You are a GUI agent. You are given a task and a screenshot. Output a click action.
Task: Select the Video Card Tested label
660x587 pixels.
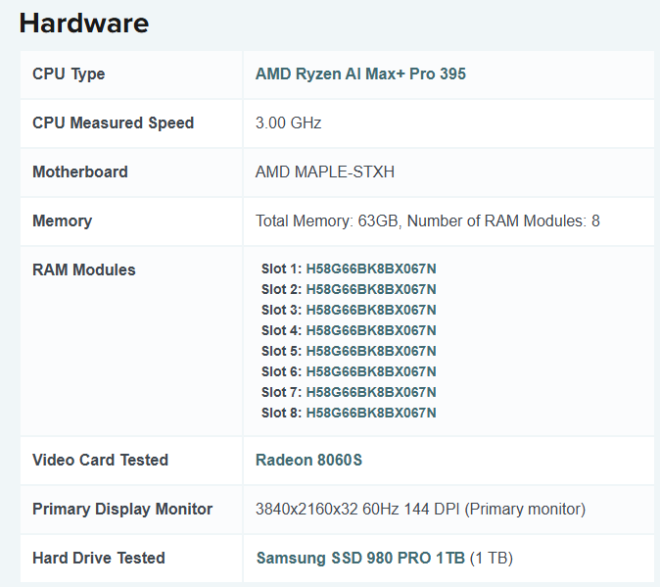click(100, 461)
